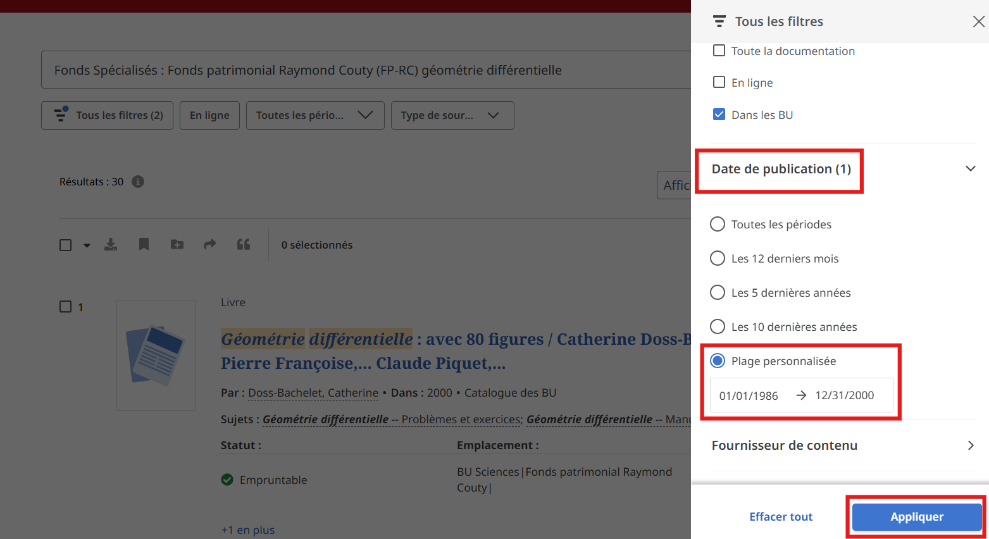Open Tous les filtres (2) button

[108, 115]
